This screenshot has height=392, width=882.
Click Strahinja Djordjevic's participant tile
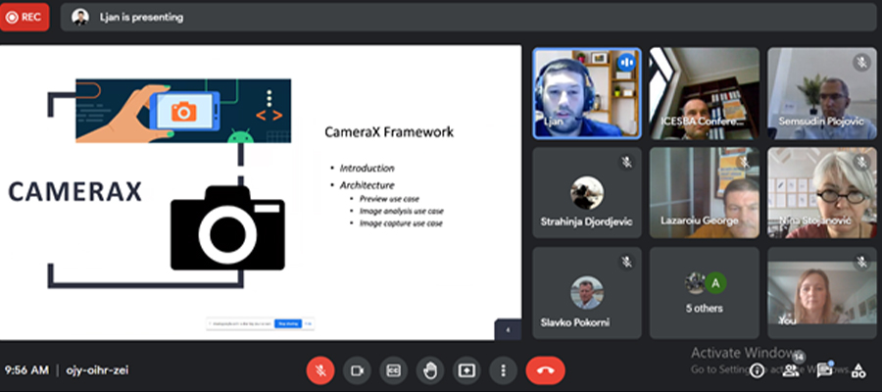tap(586, 193)
